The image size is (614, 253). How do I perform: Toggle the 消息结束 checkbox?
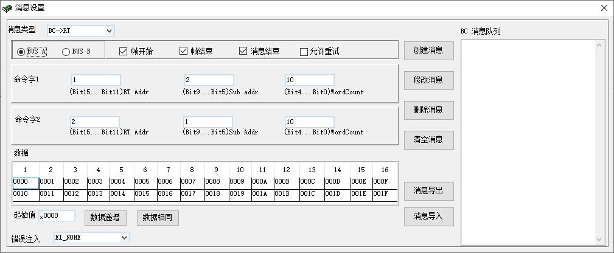click(243, 51)
